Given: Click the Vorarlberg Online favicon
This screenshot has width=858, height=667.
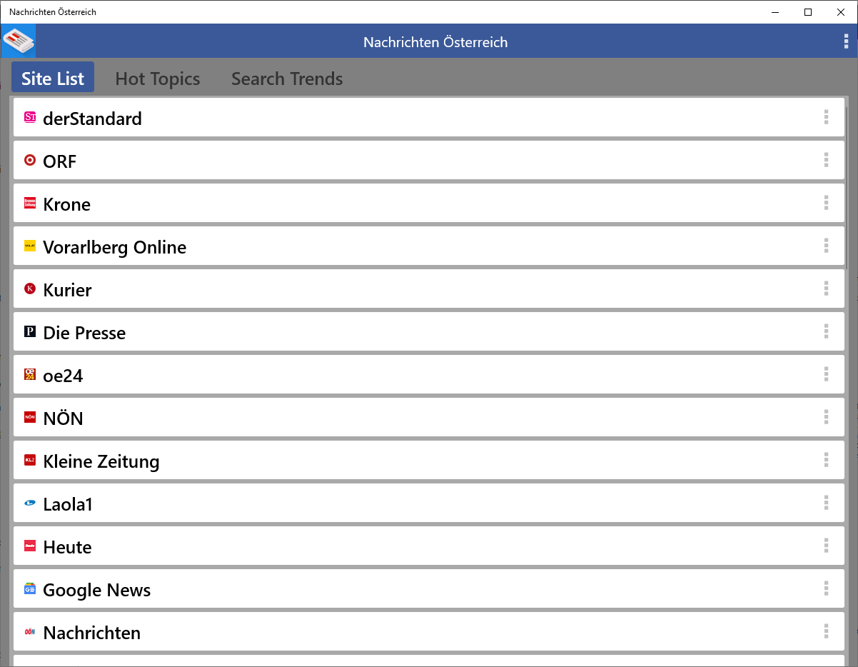Looking at the screenshot, I should pyautogui.click(x=30, y=246).
